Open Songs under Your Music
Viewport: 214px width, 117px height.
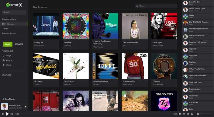click(x=8, y=56)
